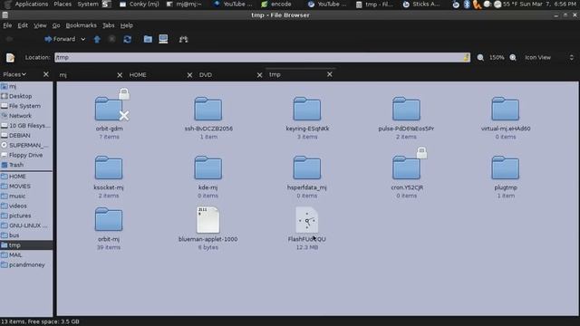Select the keyring-ESqNKk folder
Screen dimensions: 580x326
coord(307,110)
